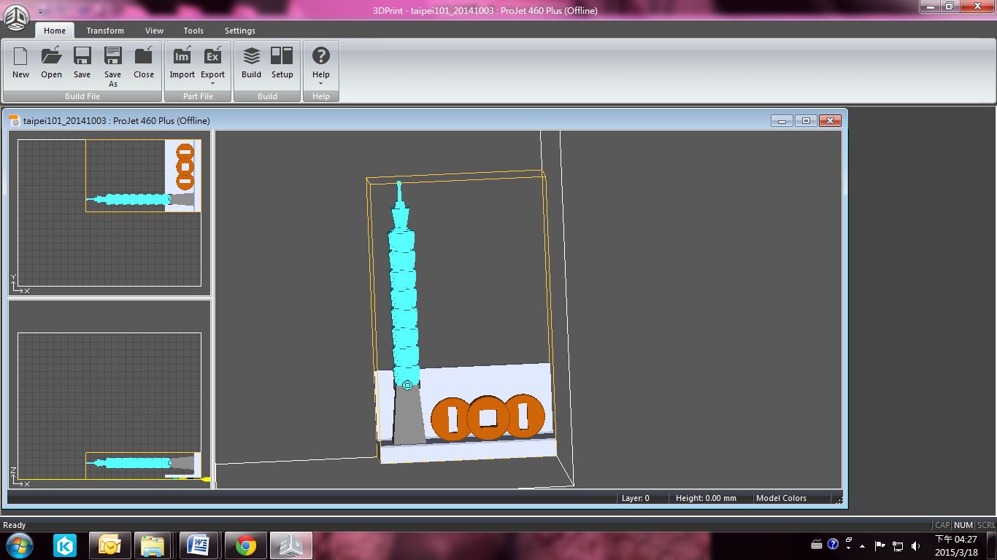997x560 pixels.
Task: Switch to the Home ribbon tab
Action: coord(55,31)
